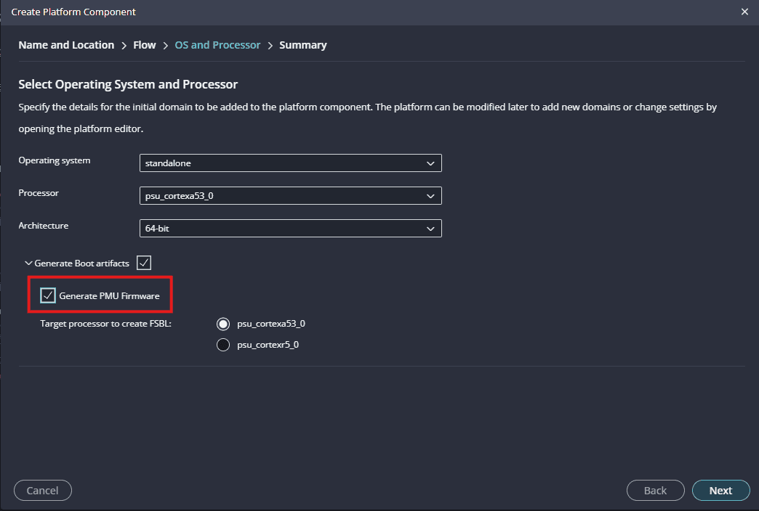Click the Create Platform Component title bar
This screenshot has width=759, height=511.
point(291,12)
